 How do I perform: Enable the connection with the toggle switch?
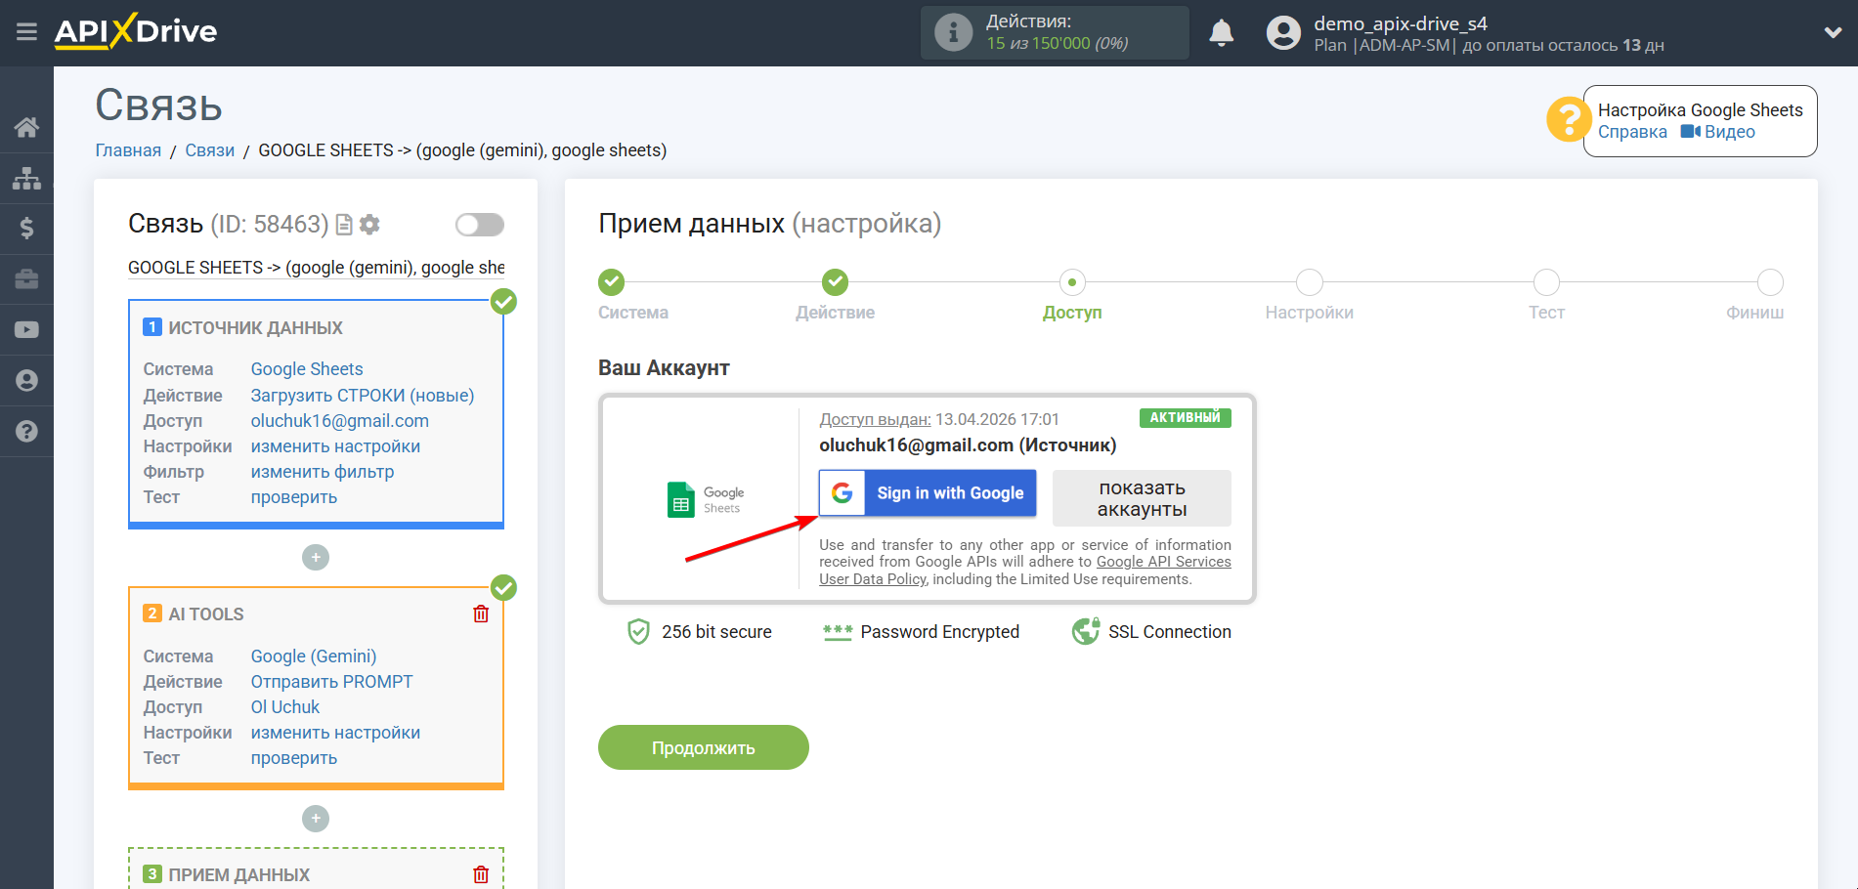pos(479,225)
